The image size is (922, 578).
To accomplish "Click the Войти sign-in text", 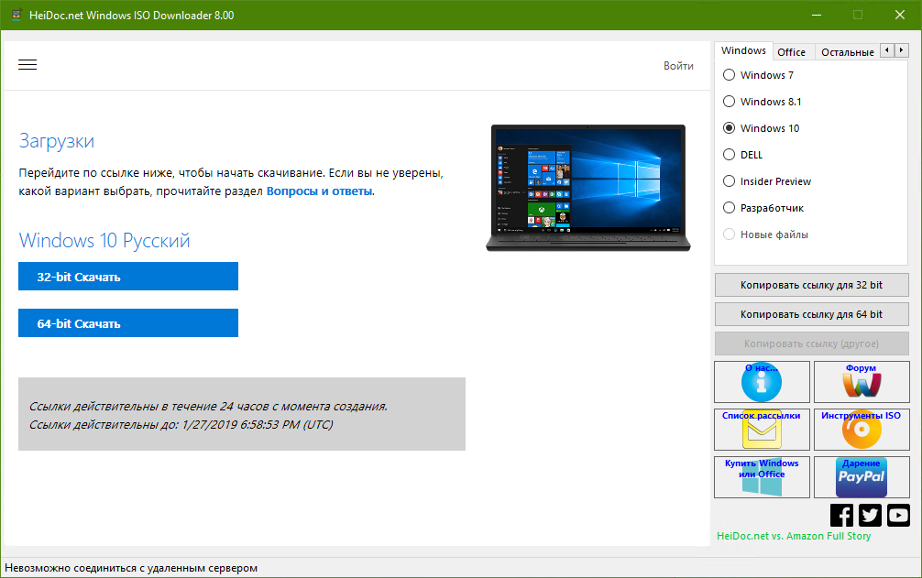I will [x=679, y=65].
